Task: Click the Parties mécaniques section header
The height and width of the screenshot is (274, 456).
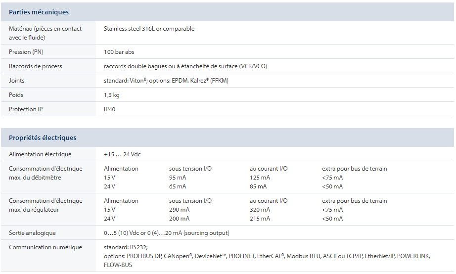Action: click(39, 12)
